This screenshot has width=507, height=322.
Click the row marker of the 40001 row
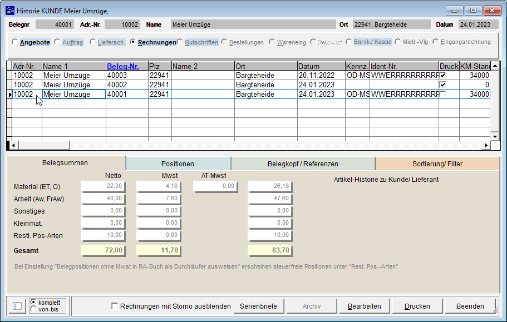tap(9, 95)
